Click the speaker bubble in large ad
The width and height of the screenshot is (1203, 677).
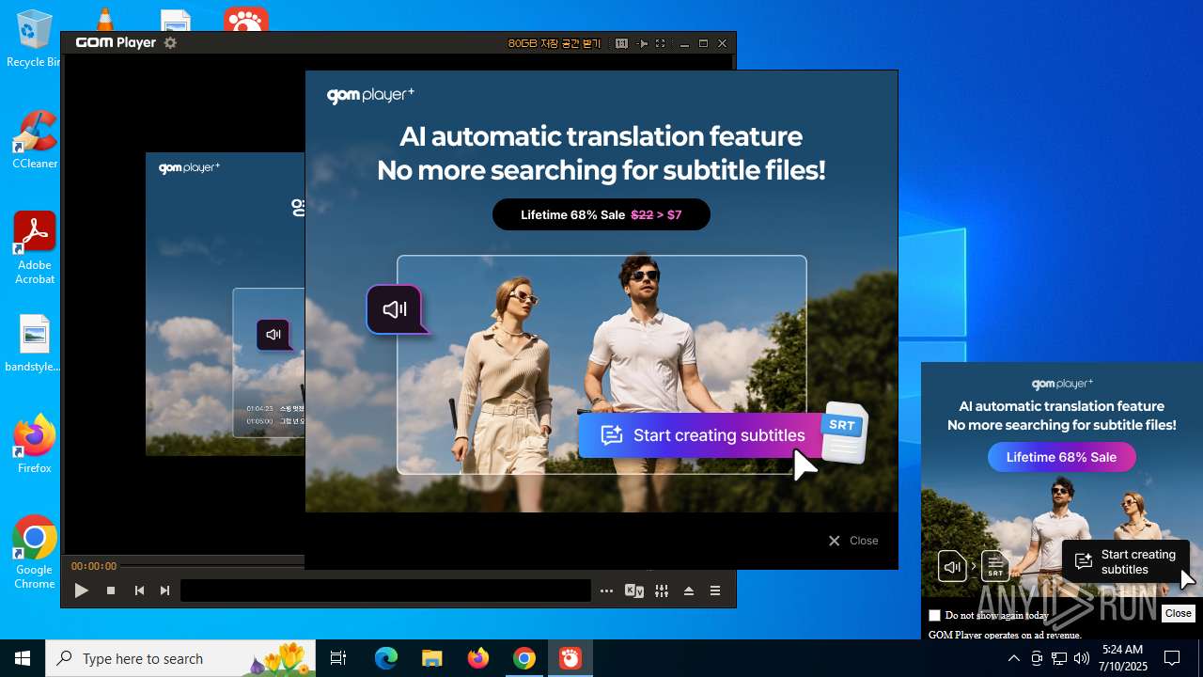(395, 309)
